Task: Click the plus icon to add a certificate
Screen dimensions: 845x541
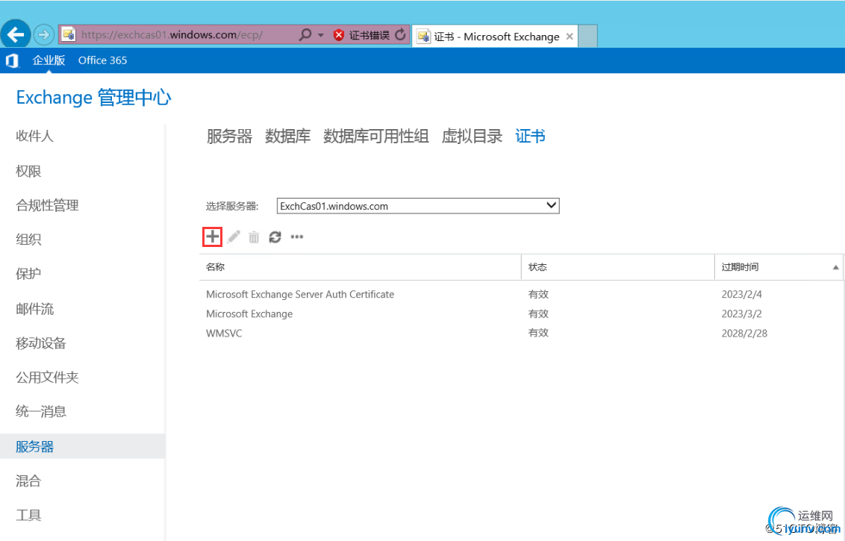Action: pos(212,237)
